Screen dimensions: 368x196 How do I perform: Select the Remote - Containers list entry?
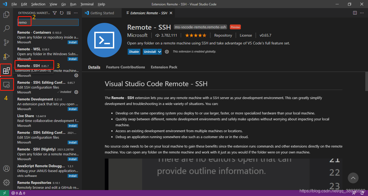click(x=47, y=37)
